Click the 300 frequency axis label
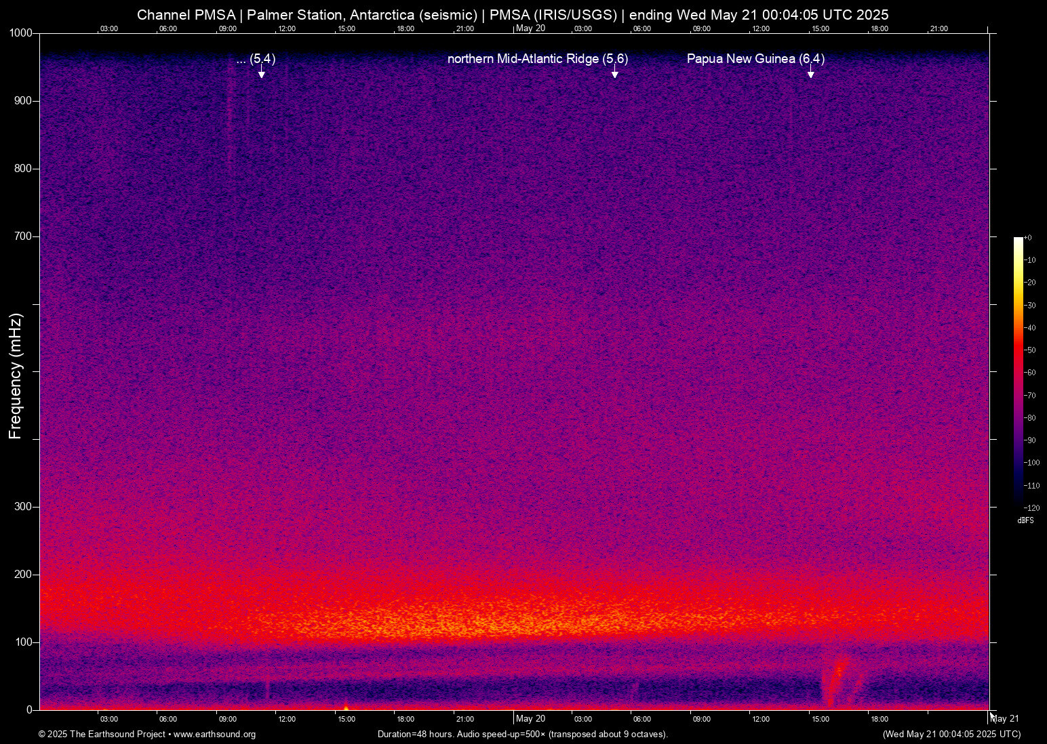The image size is (1047, 744). click(24, 507)
